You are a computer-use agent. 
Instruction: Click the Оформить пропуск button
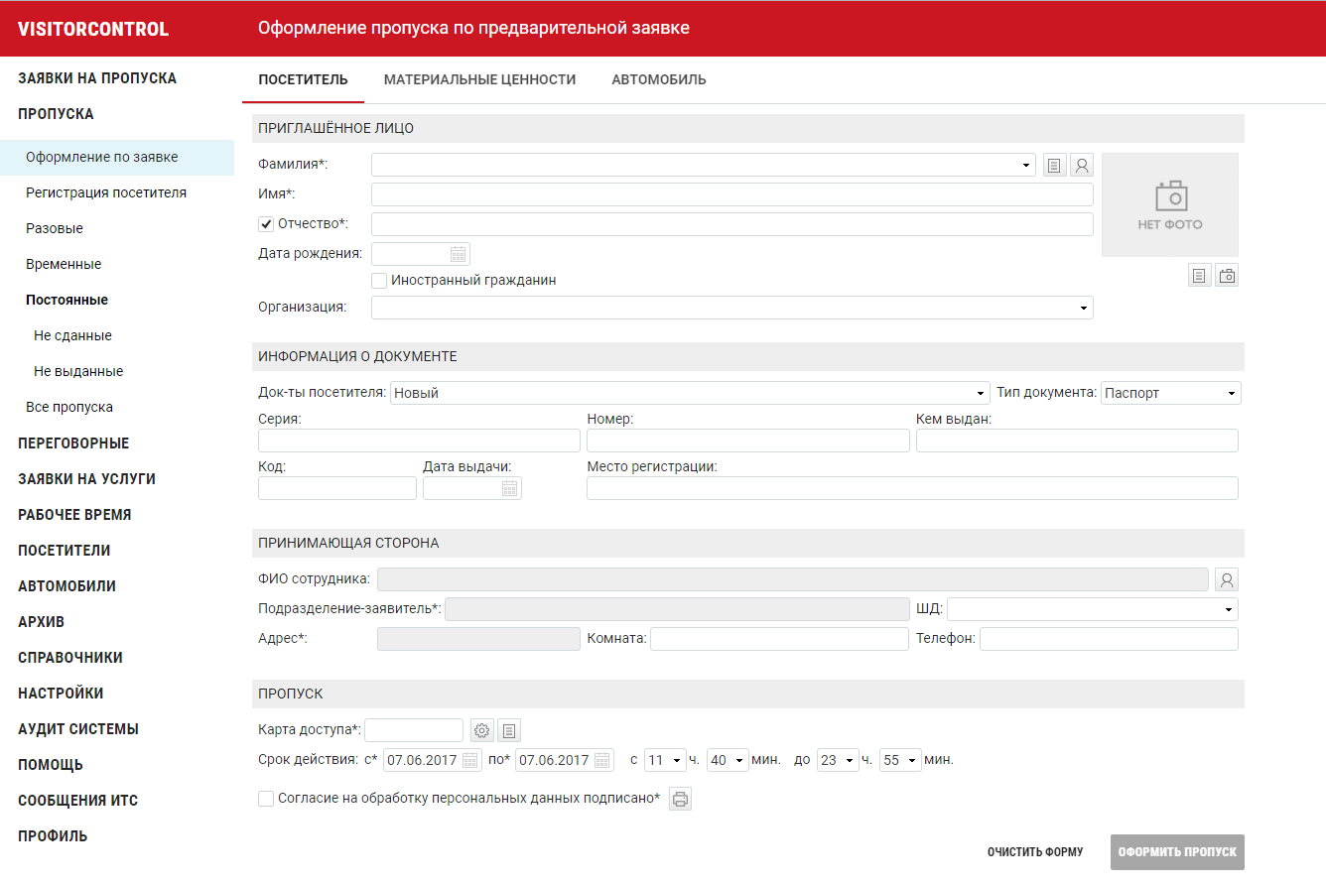coord(1177,852)
